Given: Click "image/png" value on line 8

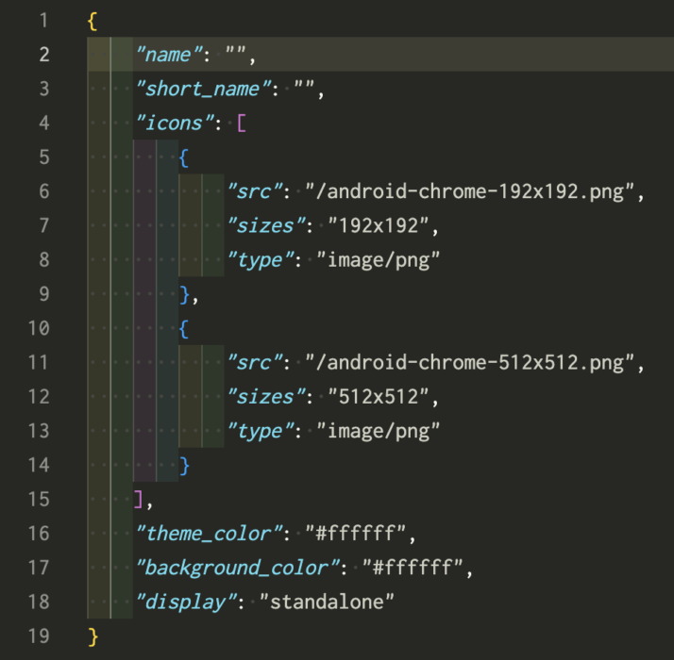Looking at the screenshot, I should 379,260.
